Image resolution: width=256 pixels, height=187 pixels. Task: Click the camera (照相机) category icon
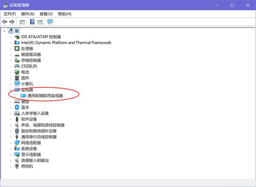coord(17,166)
